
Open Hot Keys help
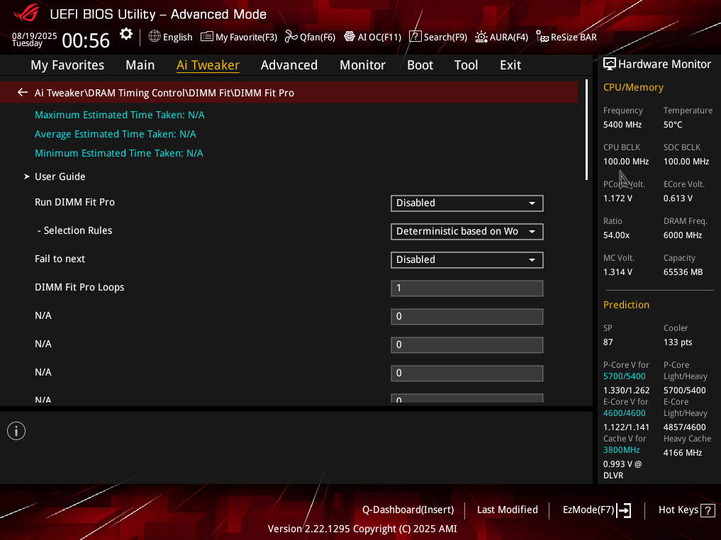(x=687, y=510)
